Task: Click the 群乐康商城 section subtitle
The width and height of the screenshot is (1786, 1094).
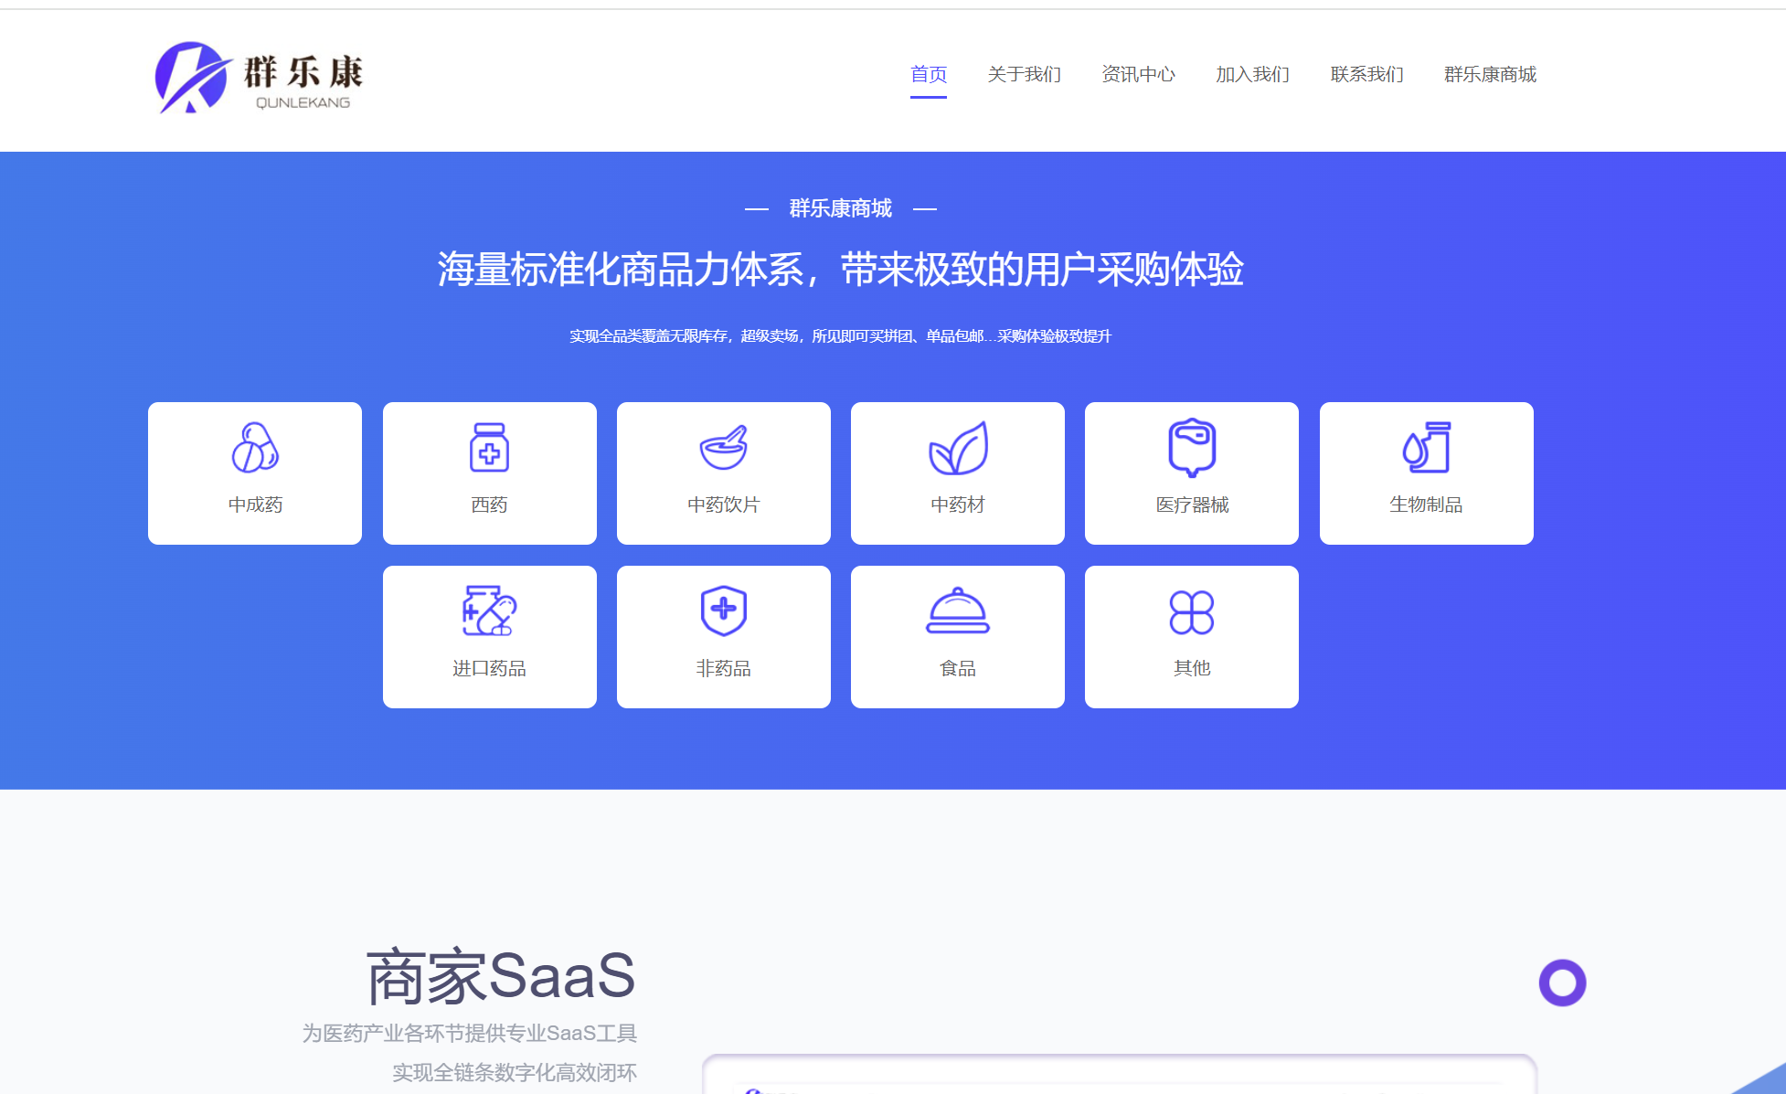Action: coord(841,208)
